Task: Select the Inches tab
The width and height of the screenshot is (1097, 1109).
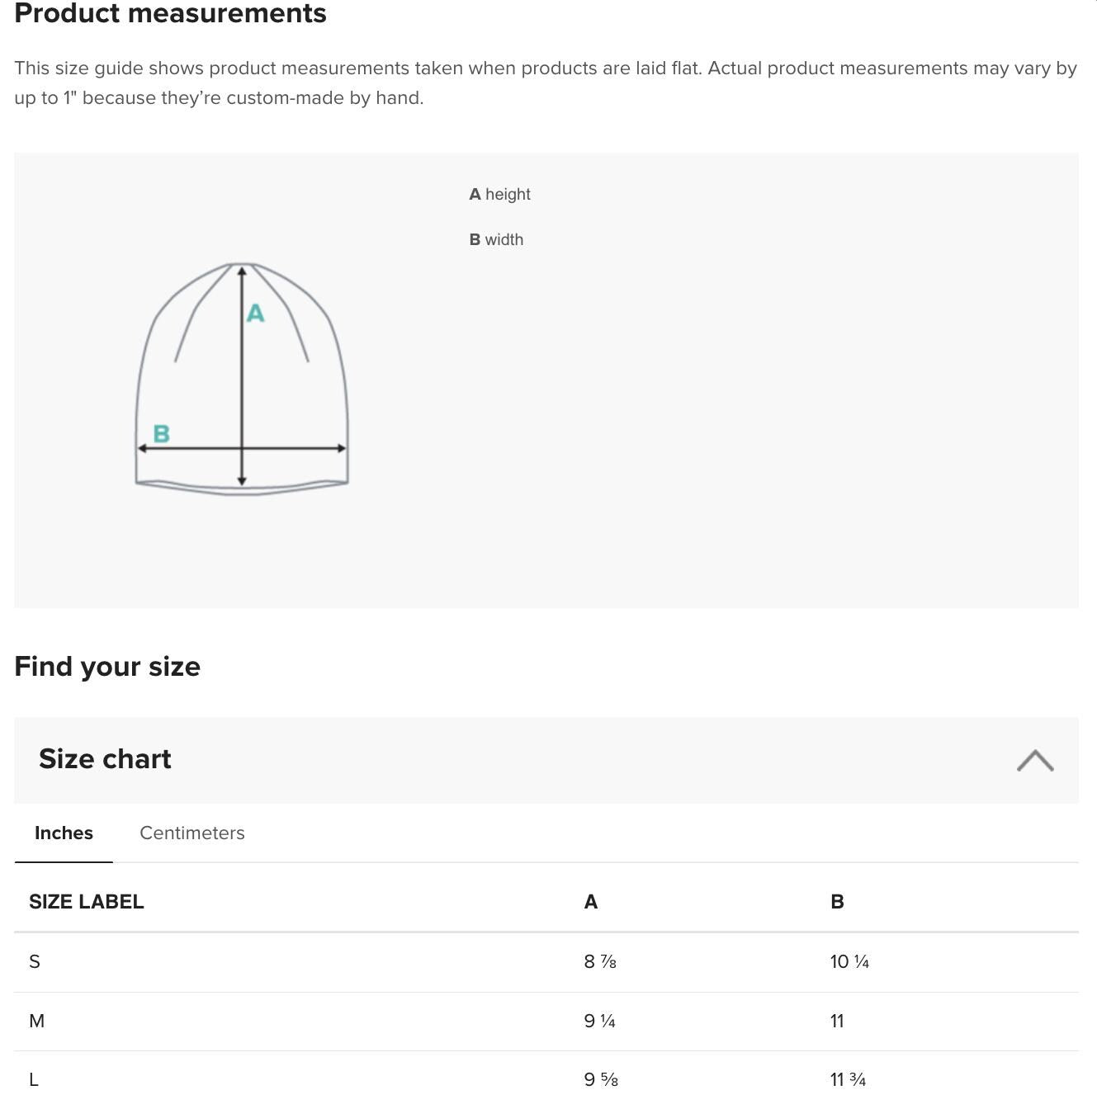Action: (64, 833)
